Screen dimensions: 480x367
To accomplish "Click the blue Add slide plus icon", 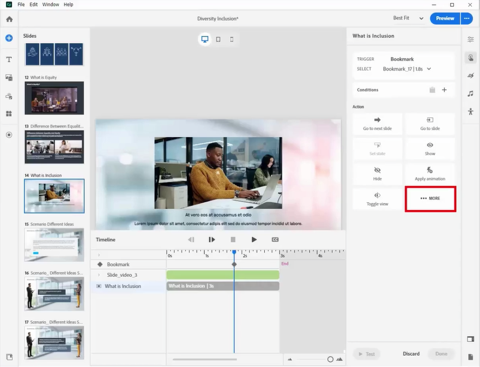I will tap(9, 38).
